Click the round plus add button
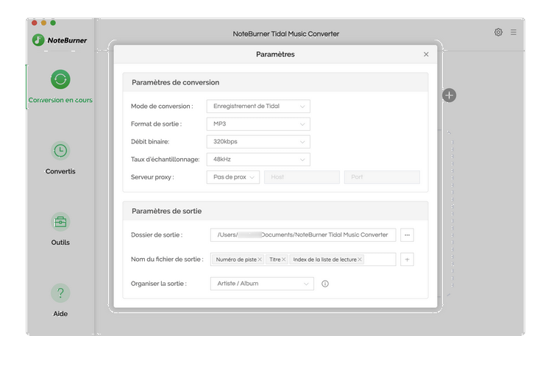 (449, 95)
